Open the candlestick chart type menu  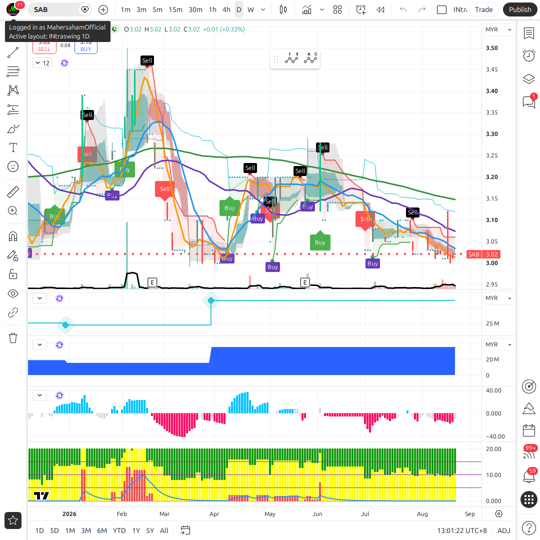(283, 9)
